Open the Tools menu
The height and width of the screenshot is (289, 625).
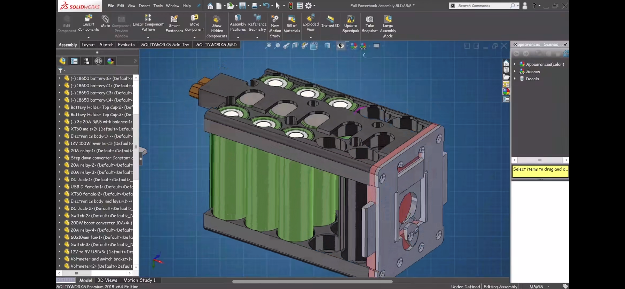(158, 6)
